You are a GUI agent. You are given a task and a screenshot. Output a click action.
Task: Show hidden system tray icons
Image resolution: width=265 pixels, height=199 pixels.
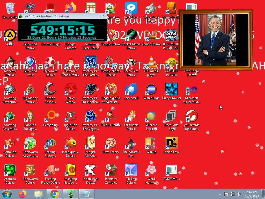pyautogui.click(x=220, y=194)
